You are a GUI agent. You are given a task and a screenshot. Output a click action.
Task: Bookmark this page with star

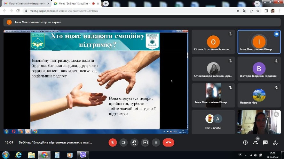[258, 11]
